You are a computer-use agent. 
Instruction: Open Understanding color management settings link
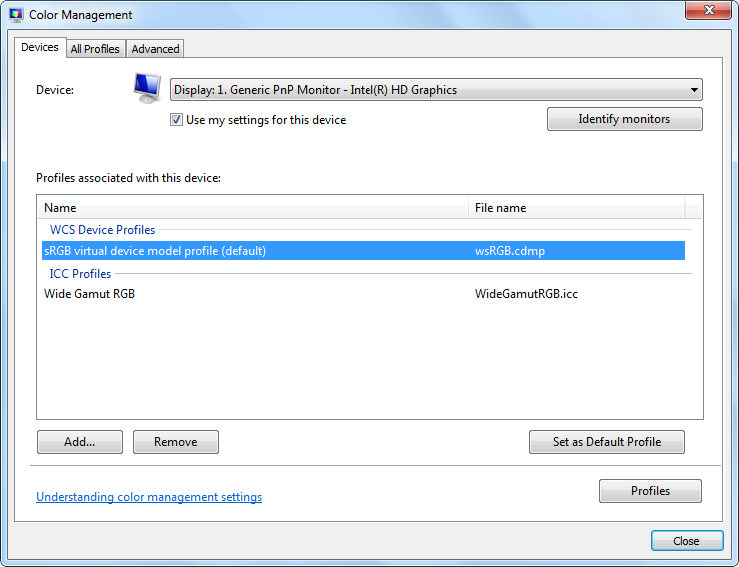[149, 497]
